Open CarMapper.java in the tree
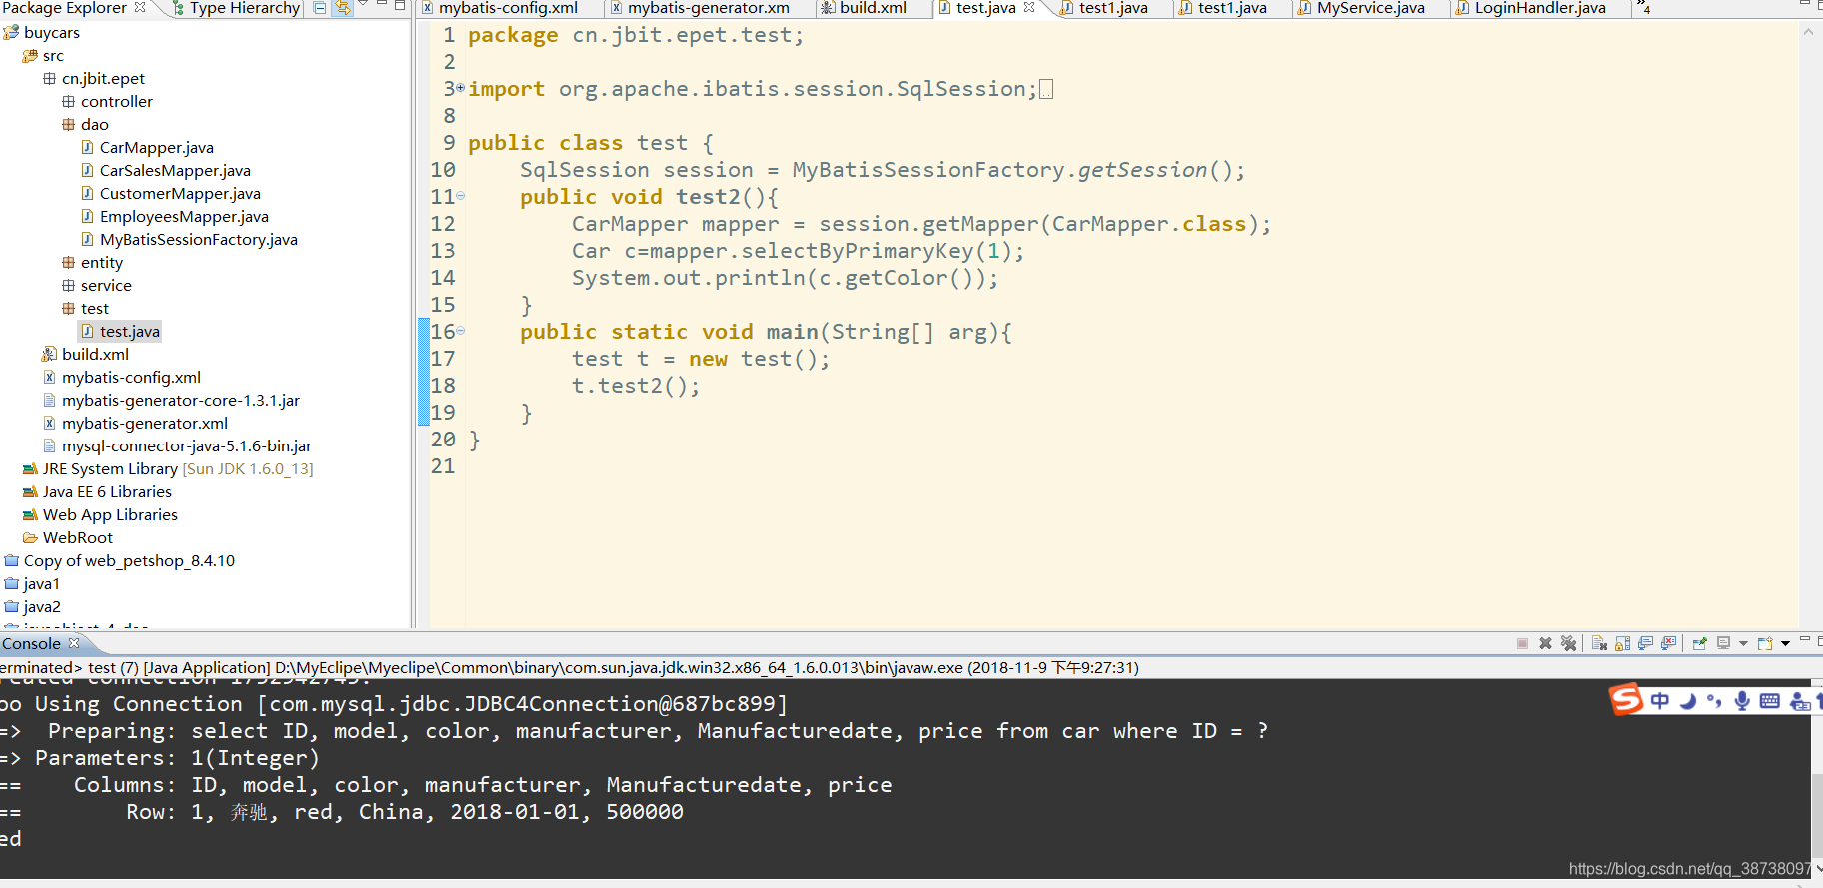1823x888 pixels. (x=156, y=148)
